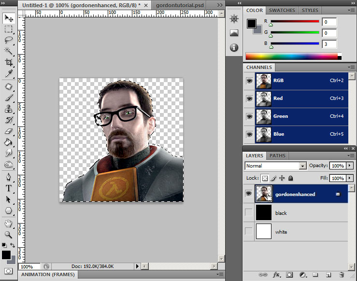Open the Opacity slider arrow
The height and width of the screenshot is (281, 357).
pyautogui.click(x=349, y=166)
